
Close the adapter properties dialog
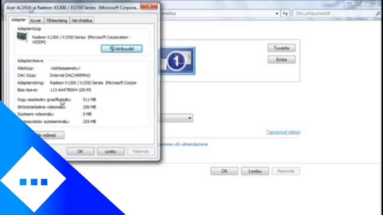click(x=149, y=6)
